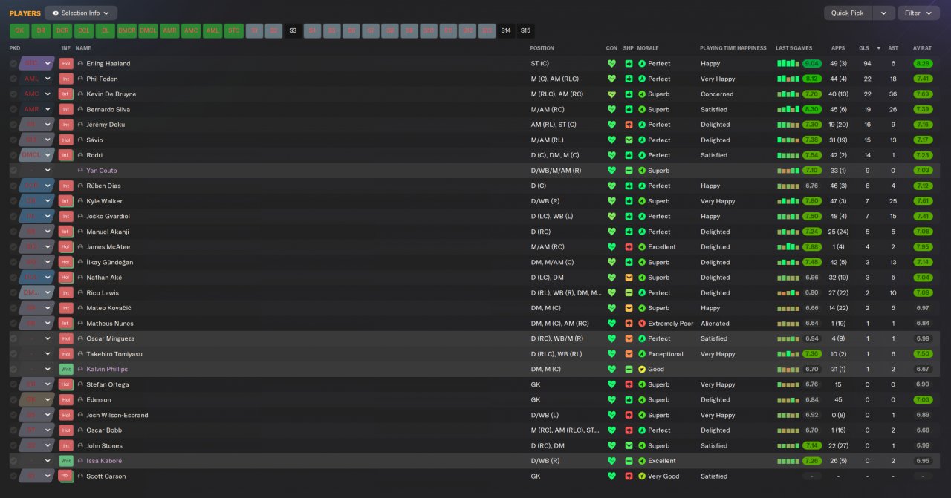
Task: Click John Stones' condition heart icon
Action: (611, 446)
